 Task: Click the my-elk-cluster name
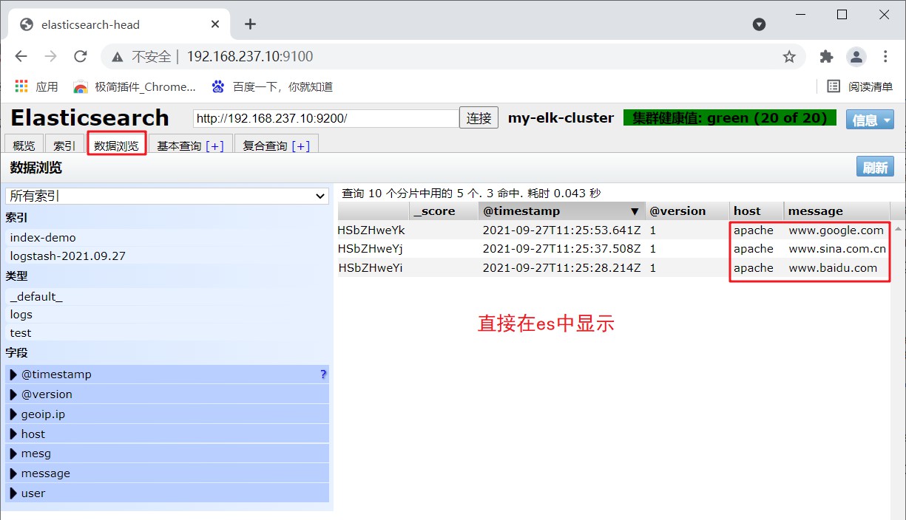pos(561,118)
